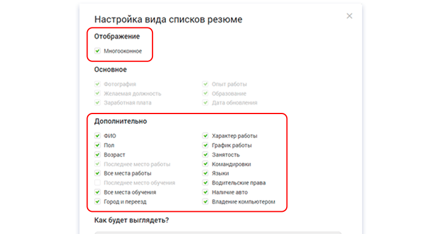Image resolution: width=438 pixels, height=234 pixels.
Task: Disable the Наличие авто option
Action: click(206, 192)
